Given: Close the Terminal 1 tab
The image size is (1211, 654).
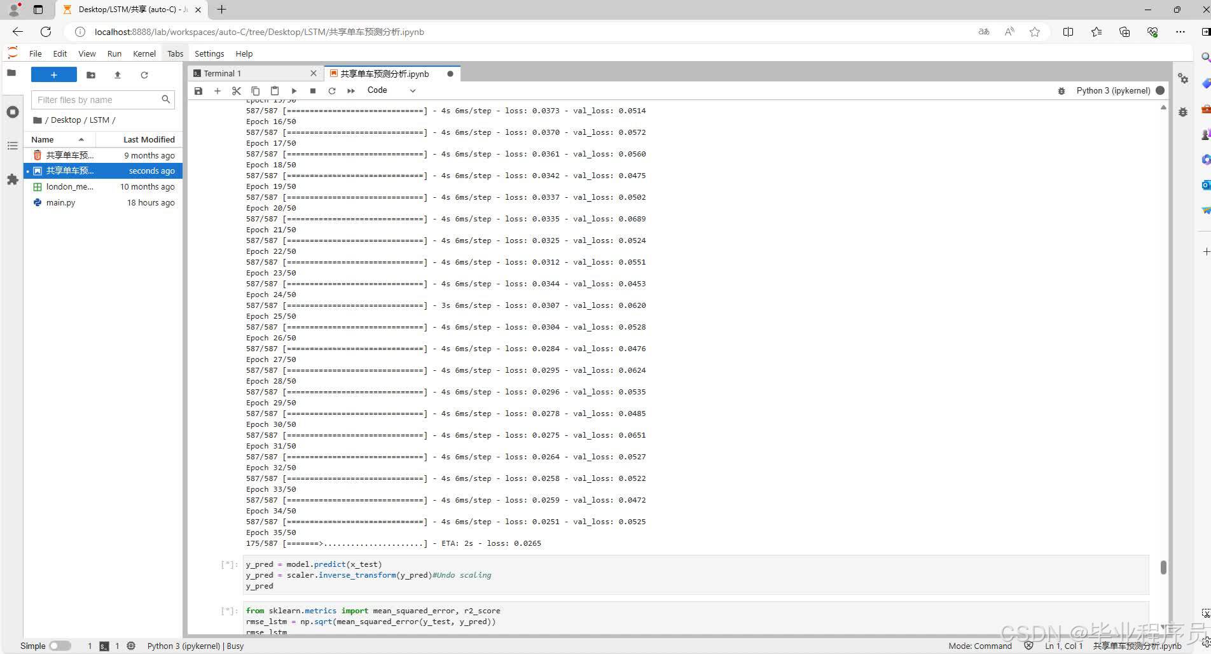Looking at the screenshot, I should (314, 74).
